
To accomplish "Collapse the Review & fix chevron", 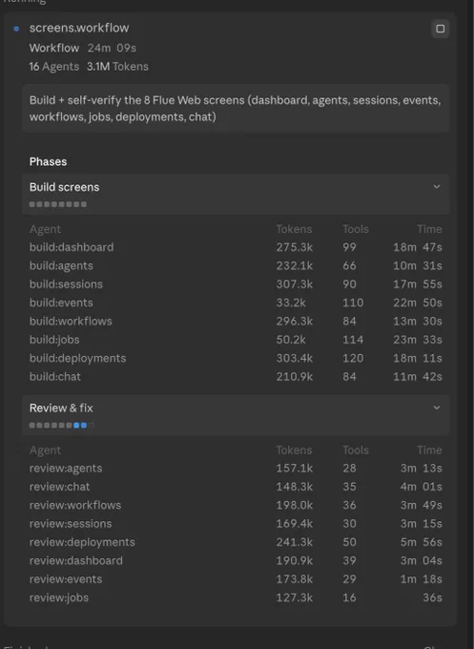I will (437, 408).
